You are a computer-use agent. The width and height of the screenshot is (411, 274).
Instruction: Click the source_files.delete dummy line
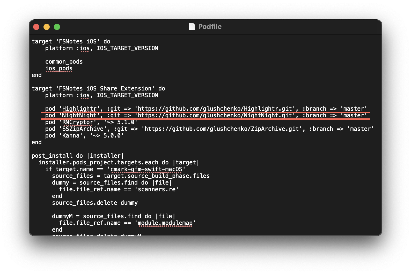click(95, 203)
